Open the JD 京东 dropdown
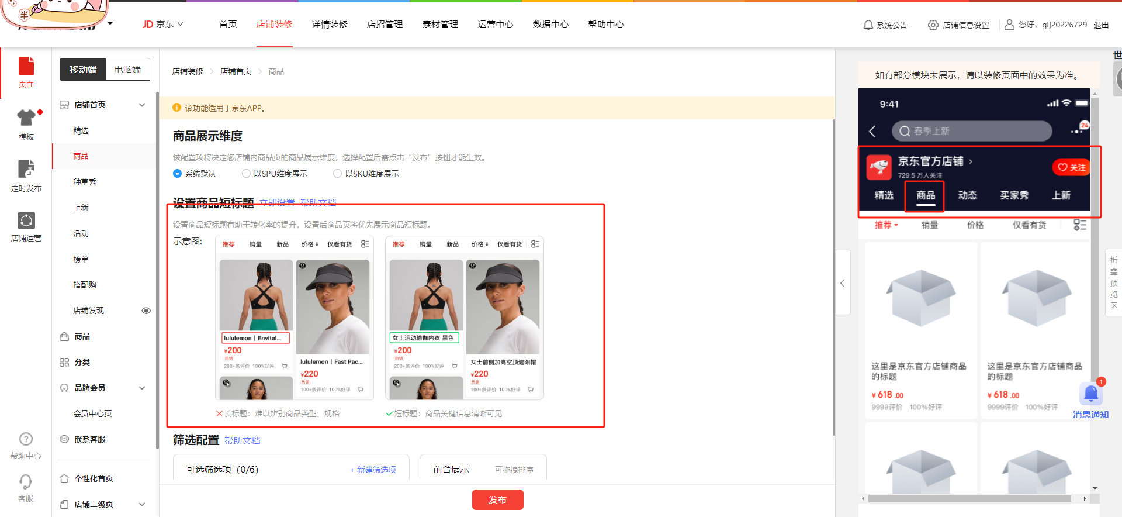The image size is (1122, 517). (163, 25)
